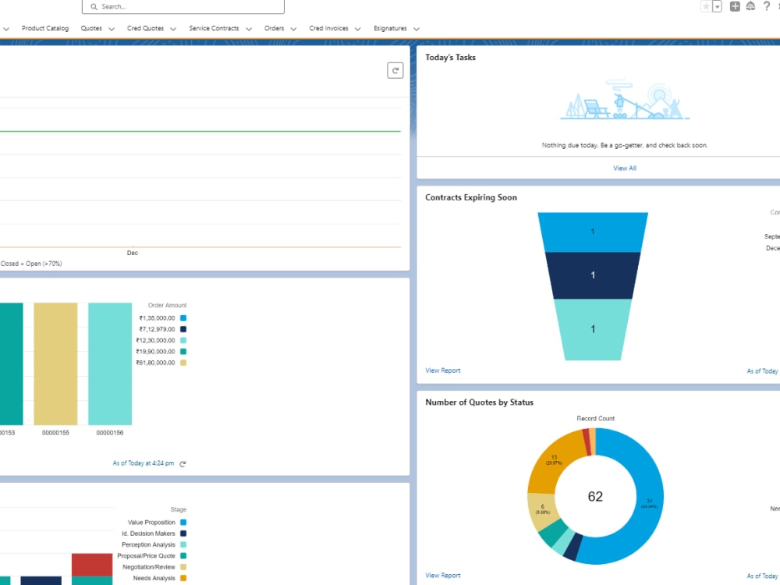Click the Perception Analysis legend swatch
Image resolution: width=780 pixels, height=585 pixels.
[183, 544]
